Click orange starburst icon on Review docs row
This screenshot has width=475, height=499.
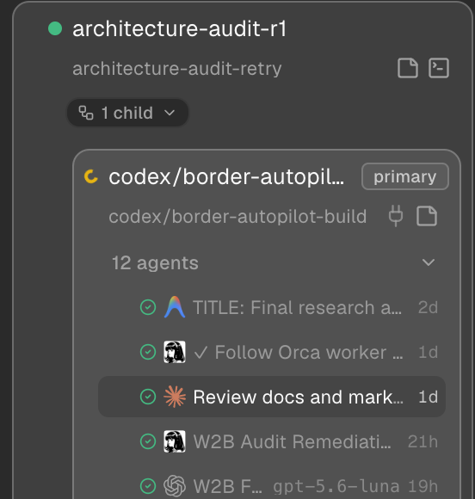175,397
